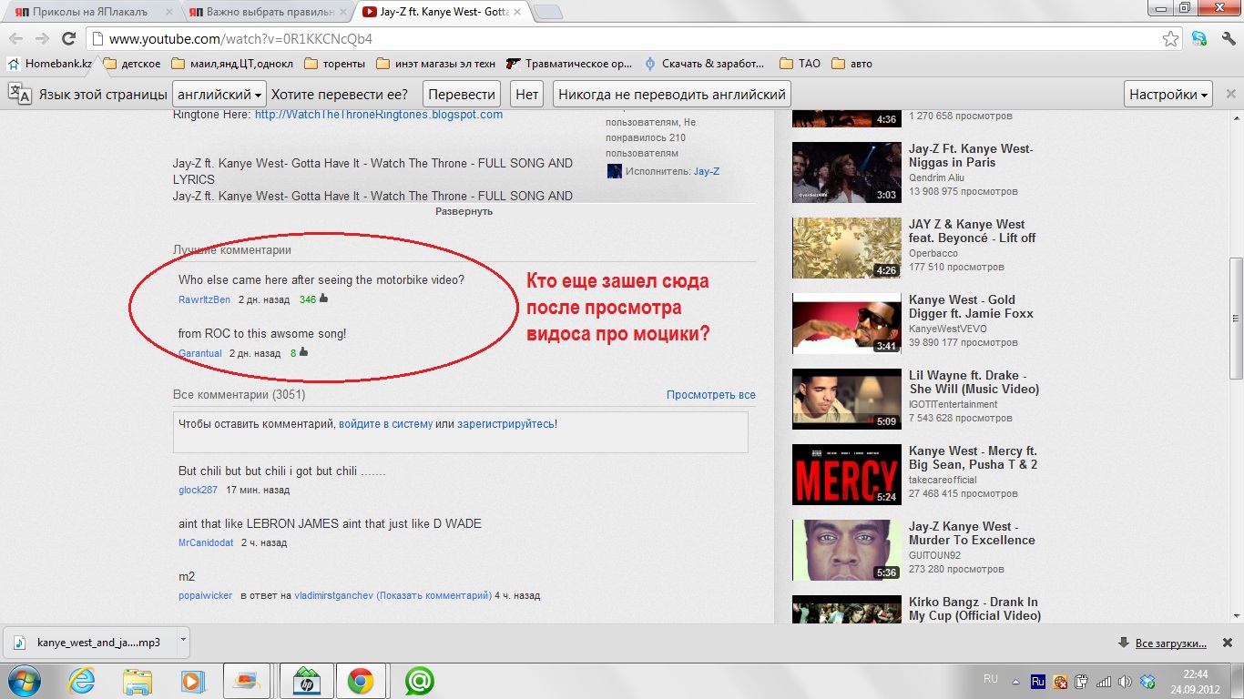Screen dimensions: 1244x699
Task: Open the Windows Start menu
Action: 24,681
